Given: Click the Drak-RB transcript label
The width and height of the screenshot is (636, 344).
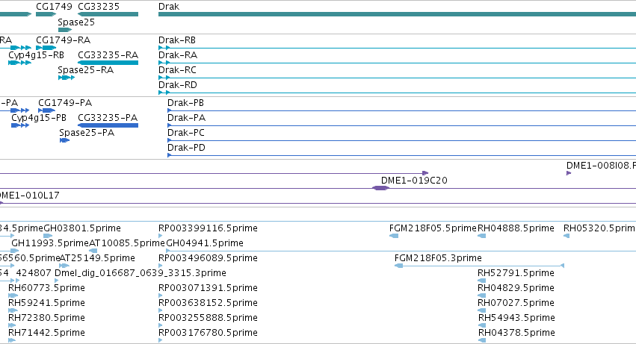Looking at the screenshot, I should pyautogui.click(x=177, y=40).
